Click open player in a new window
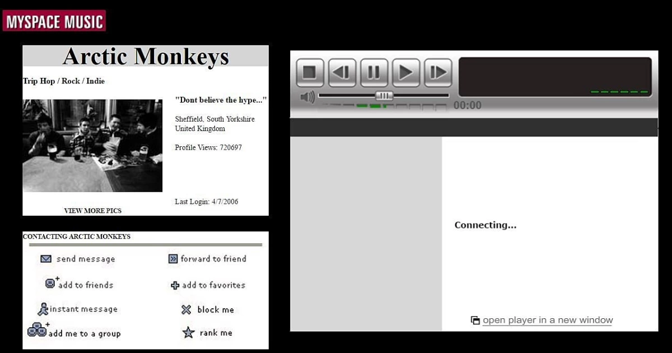The height and width of the screenshot is (353, 672). [x=547, y=320]
